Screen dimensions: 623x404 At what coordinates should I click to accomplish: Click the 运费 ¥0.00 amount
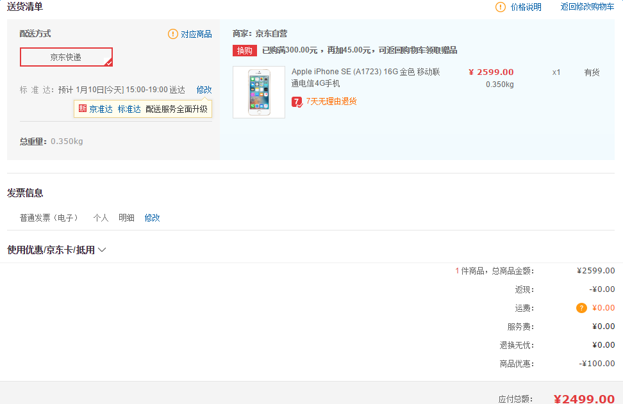tap(604, 308)
